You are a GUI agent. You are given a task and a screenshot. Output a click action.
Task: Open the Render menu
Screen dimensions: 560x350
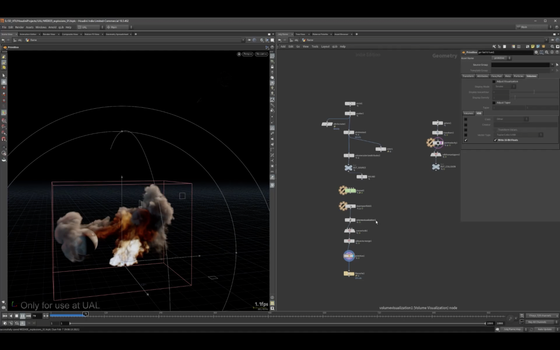(19, 27)
